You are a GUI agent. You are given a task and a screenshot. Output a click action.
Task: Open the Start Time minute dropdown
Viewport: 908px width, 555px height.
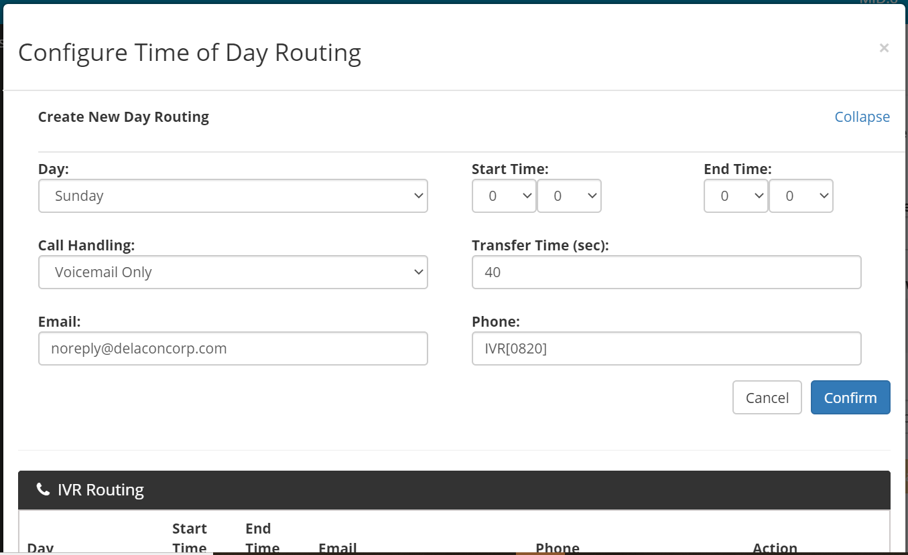(569, 196)
